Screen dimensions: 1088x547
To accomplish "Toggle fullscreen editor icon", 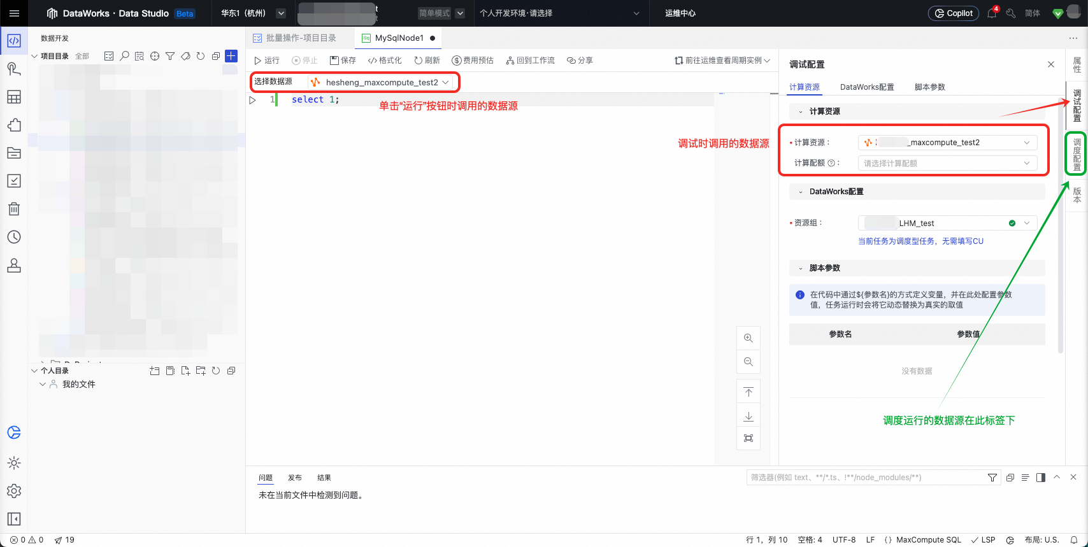I will (748, 438).
